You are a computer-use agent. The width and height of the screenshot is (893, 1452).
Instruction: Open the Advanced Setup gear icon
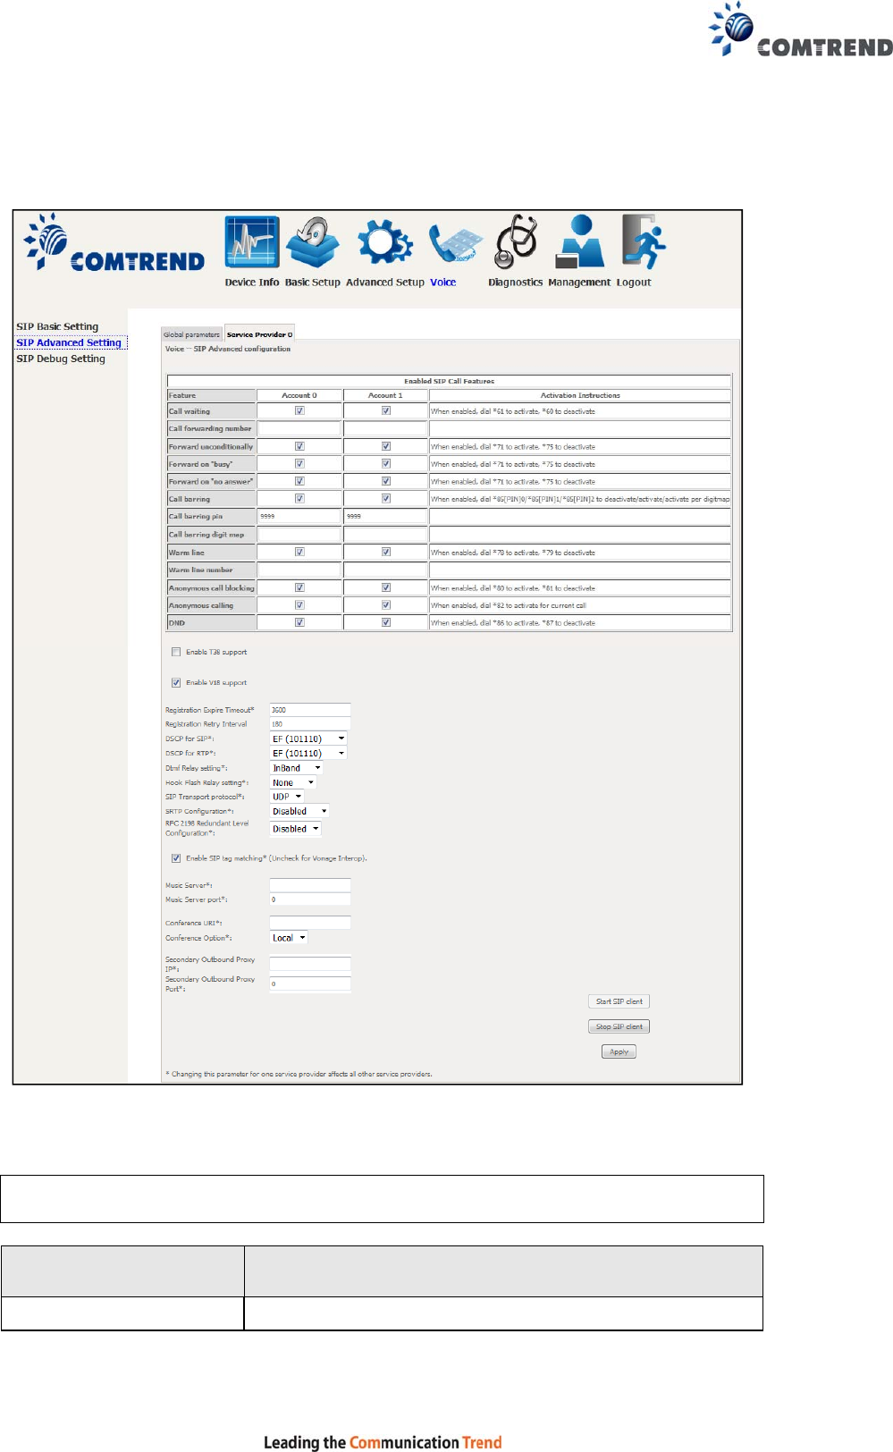click(384, 242)
